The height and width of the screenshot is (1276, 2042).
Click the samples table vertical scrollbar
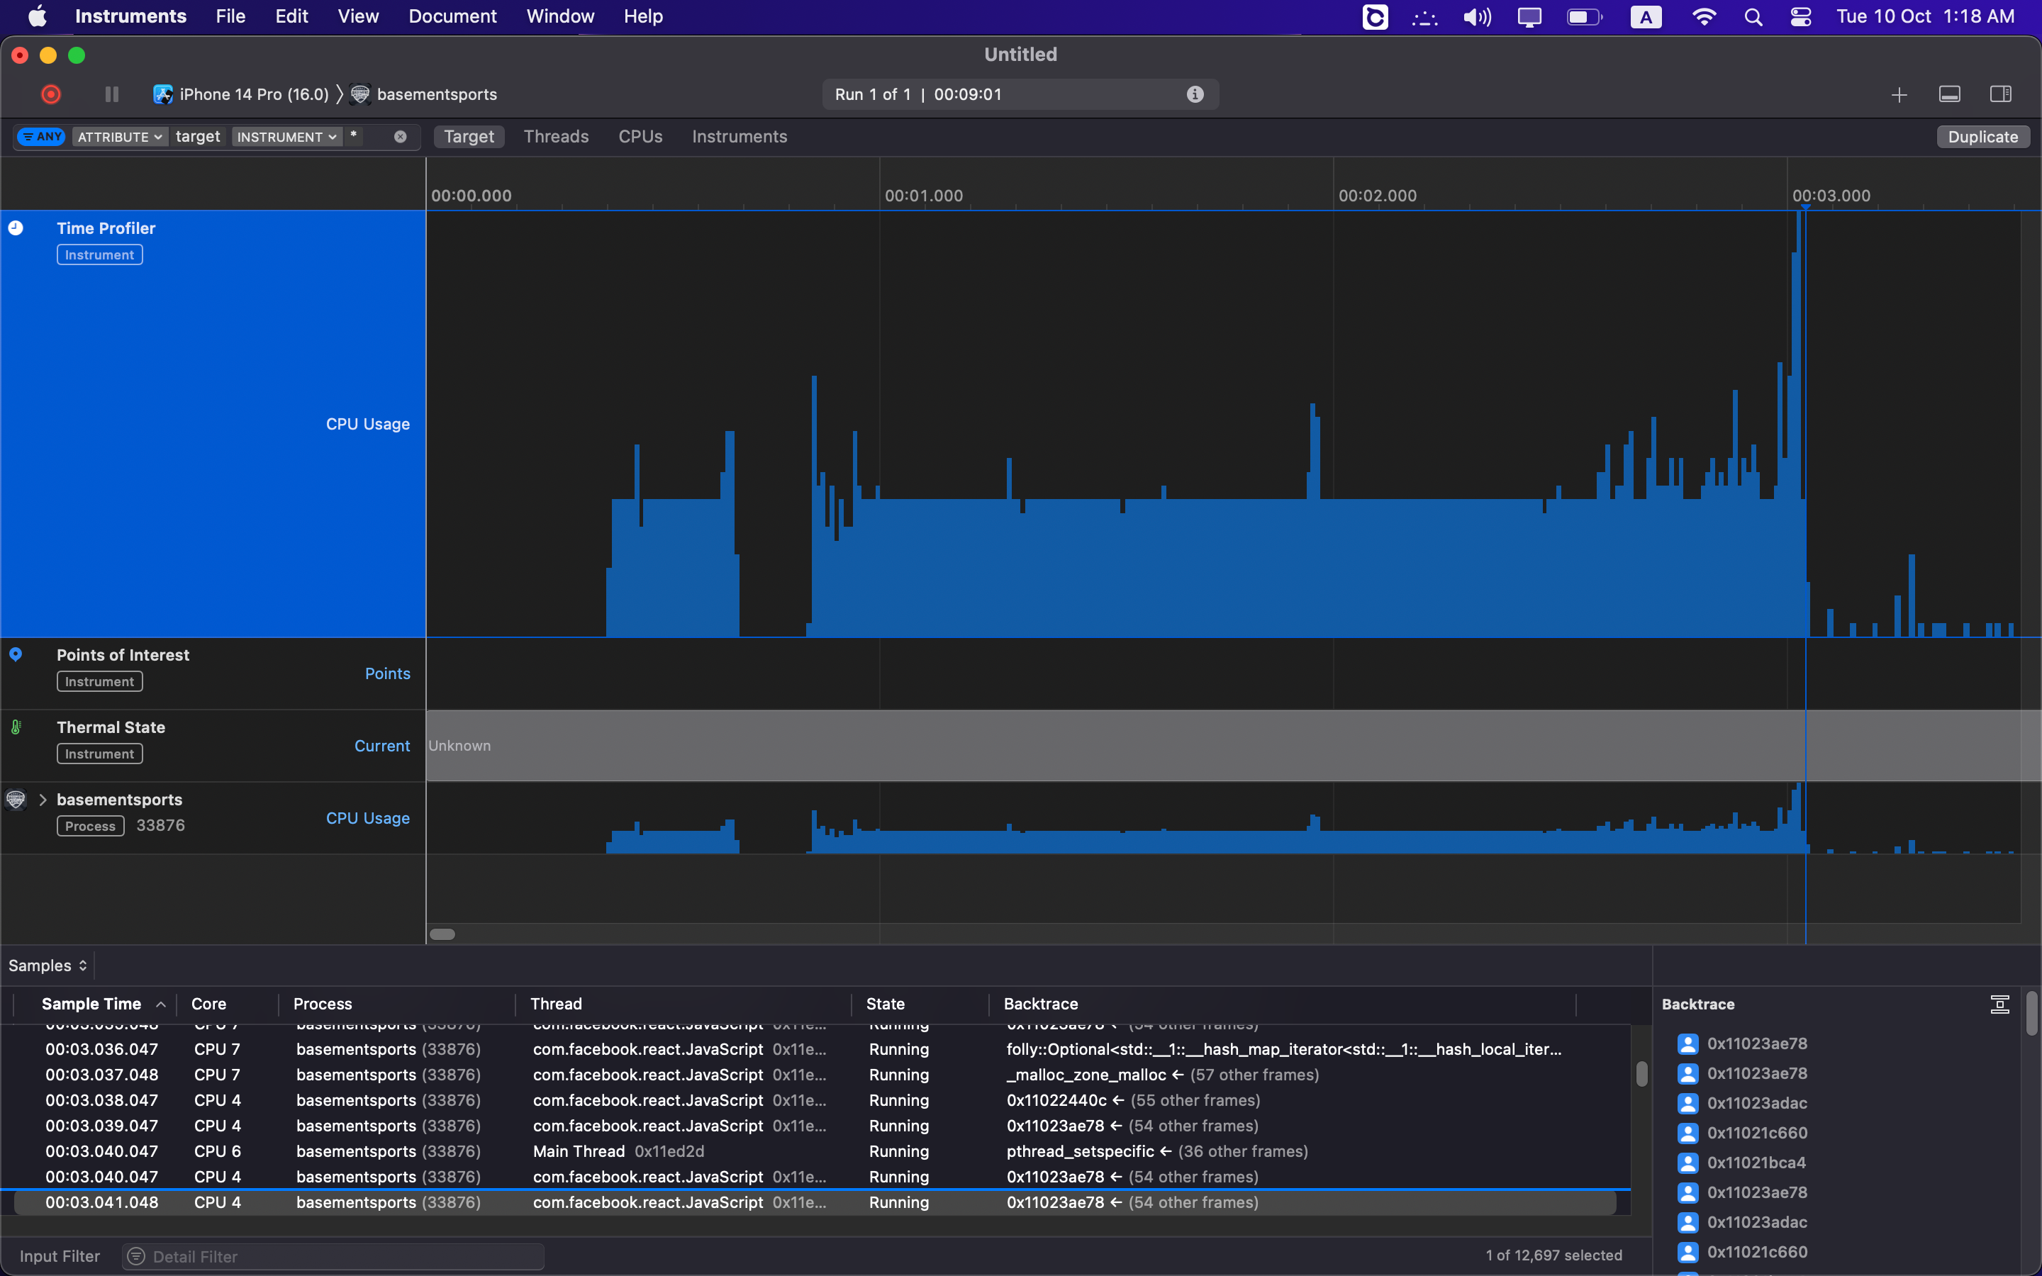pyautogui.click(x=1641, y=1073)
